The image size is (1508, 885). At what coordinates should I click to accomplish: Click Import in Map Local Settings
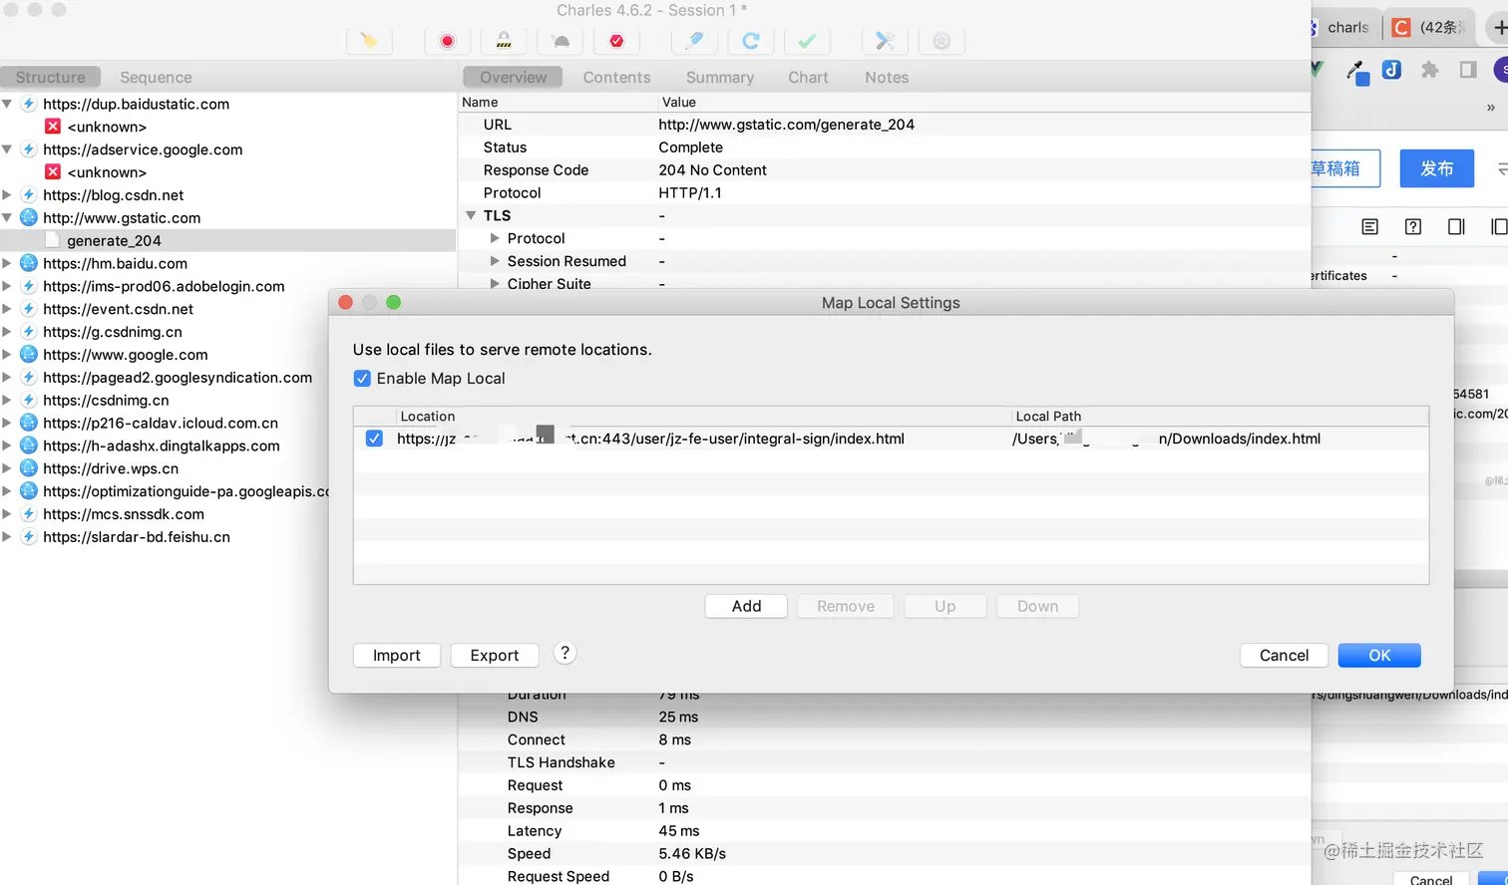pos(397,655)
